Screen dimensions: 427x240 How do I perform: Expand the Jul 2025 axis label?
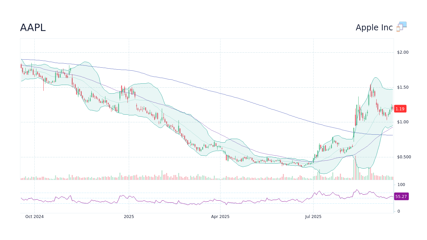point(314,216)
